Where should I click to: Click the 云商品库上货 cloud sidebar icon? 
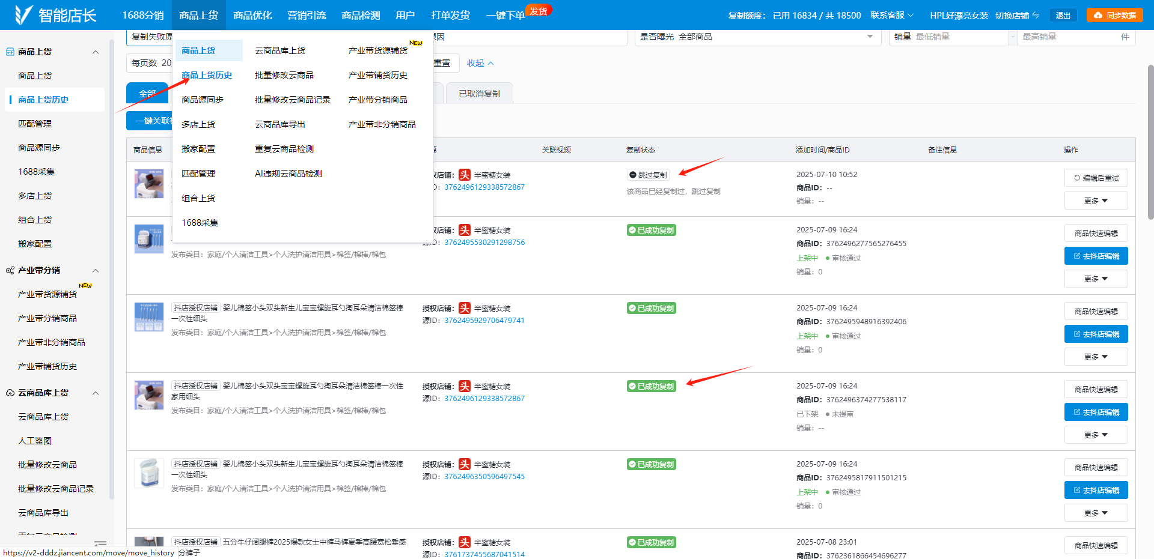(x=10, y=393)
